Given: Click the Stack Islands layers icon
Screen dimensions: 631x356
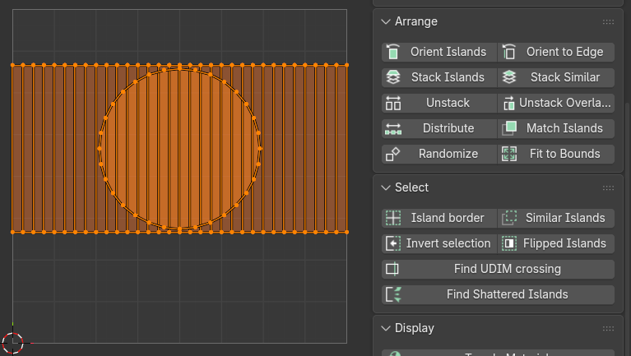Looking at the screenshot, I should pyautogui.click(x=392, y=77).
